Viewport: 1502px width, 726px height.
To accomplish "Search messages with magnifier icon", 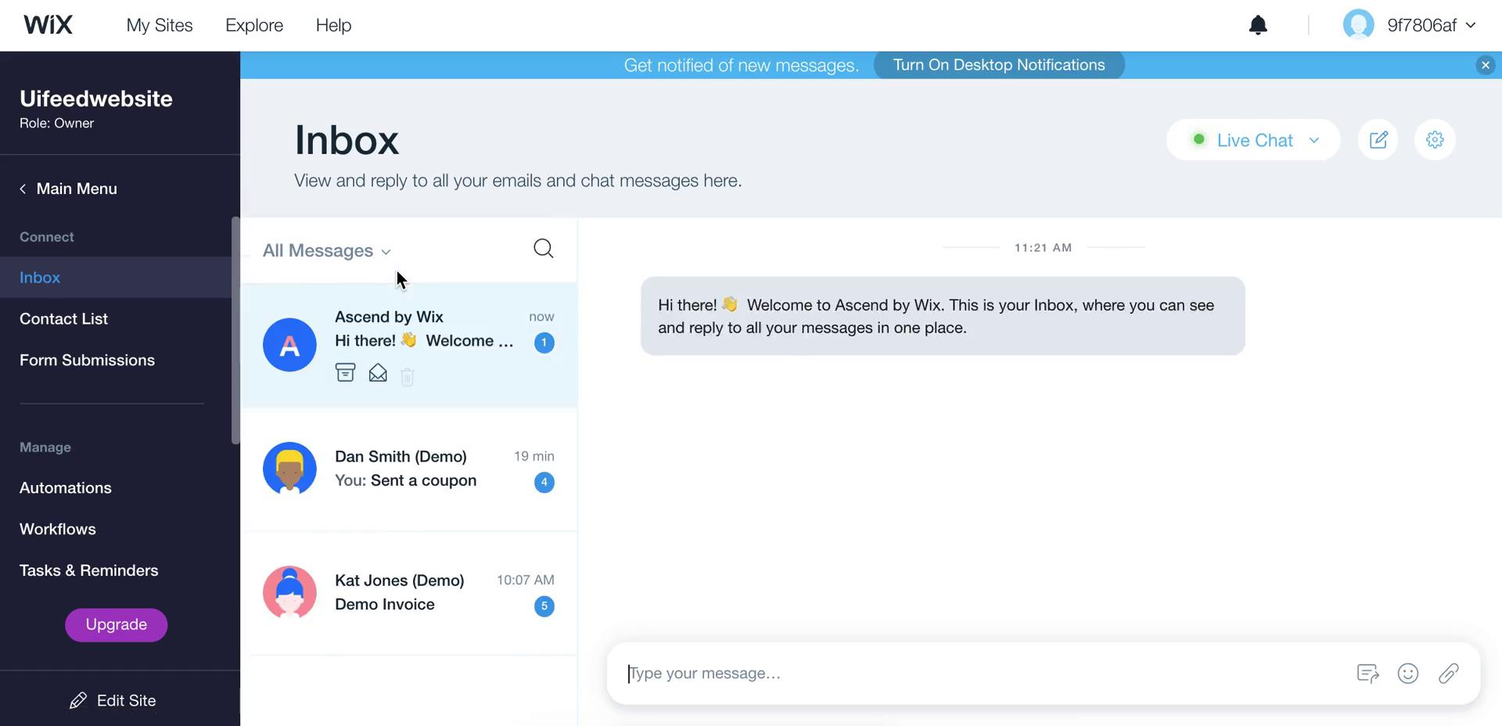I will (543, 249).
